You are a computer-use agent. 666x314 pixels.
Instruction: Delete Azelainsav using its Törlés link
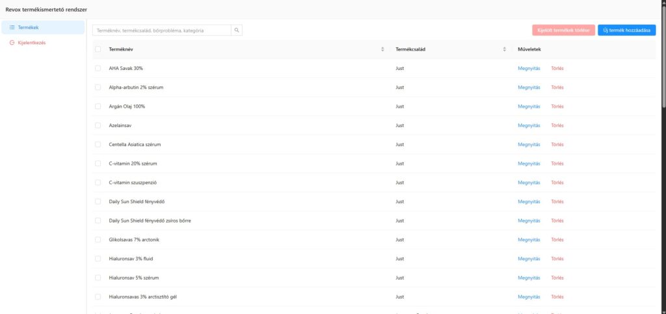557,125
